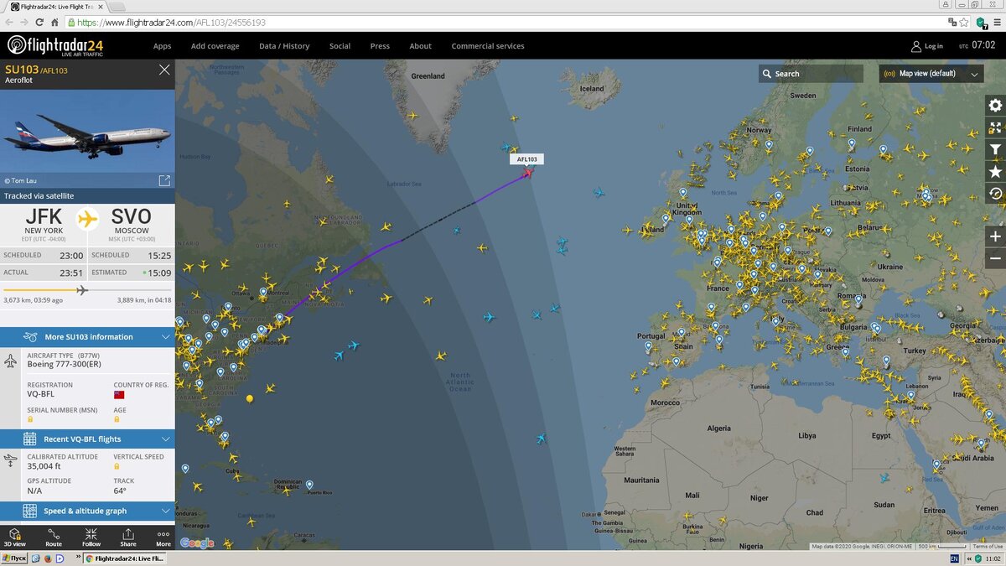The height and width of the screenshot is (566, 1006).
Task: Click the AFL103 callsign label on map
Action: point(527,158)
